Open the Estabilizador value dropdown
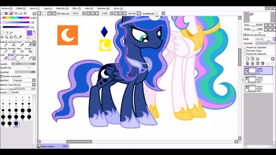This screenshot has height=155, width=276. 163,13
